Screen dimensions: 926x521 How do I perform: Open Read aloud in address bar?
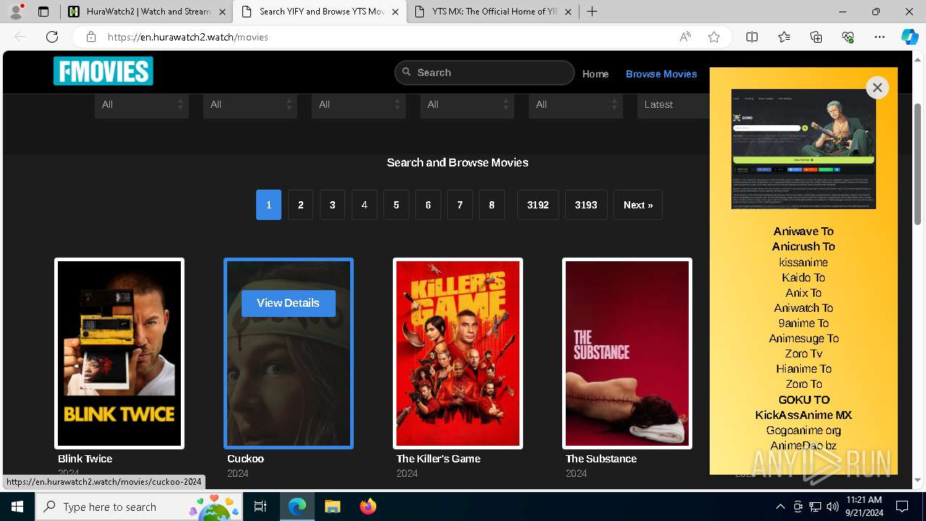click(x=685, y=37)
